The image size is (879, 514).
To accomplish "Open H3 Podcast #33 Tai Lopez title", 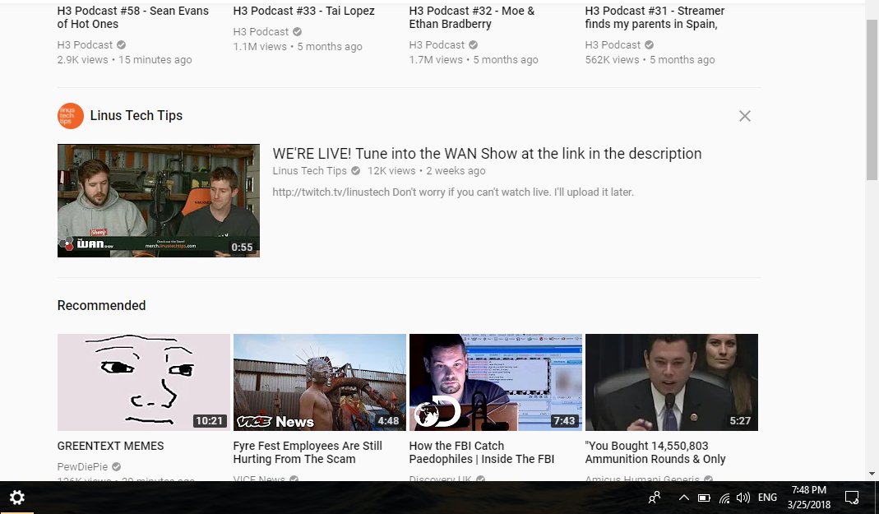I will (304, 11).
